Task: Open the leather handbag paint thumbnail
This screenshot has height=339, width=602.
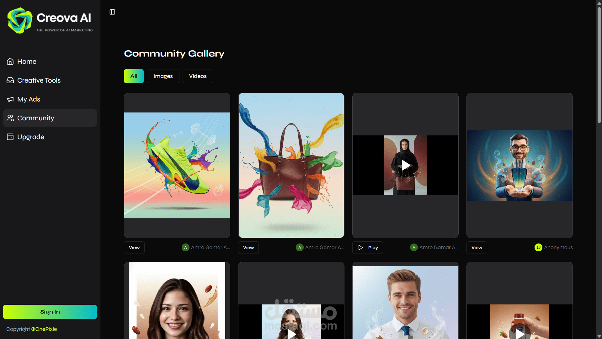Action: click(291, 165)
